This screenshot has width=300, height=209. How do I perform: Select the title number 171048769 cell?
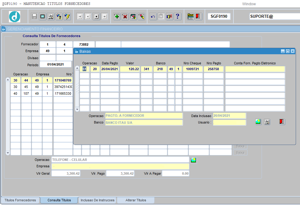pos(63,80)
